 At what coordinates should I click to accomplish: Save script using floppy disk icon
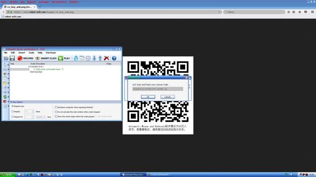click(12, 58)
